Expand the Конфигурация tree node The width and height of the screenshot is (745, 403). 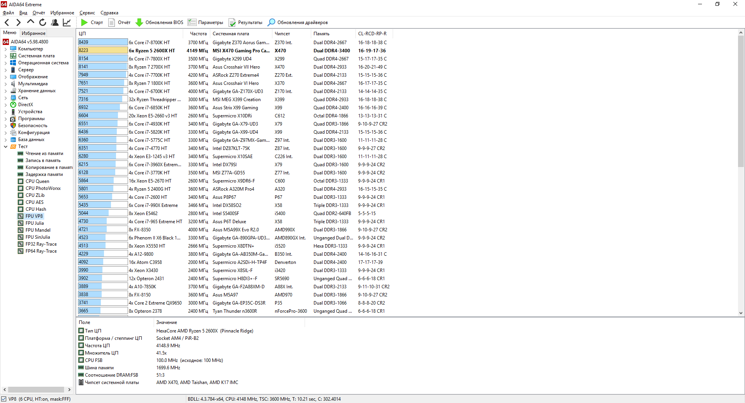[x=5, y=133]
